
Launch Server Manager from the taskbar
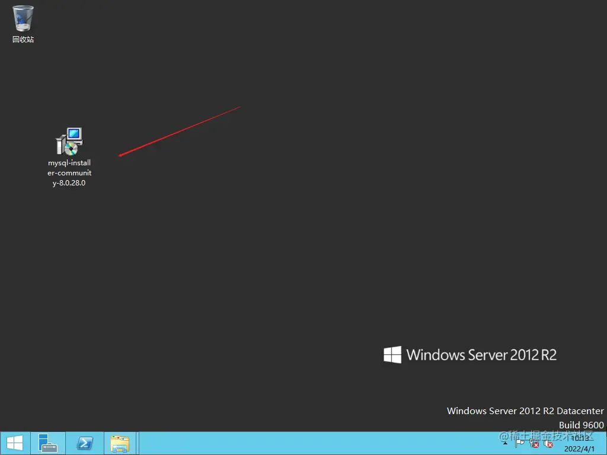(48, 443)
